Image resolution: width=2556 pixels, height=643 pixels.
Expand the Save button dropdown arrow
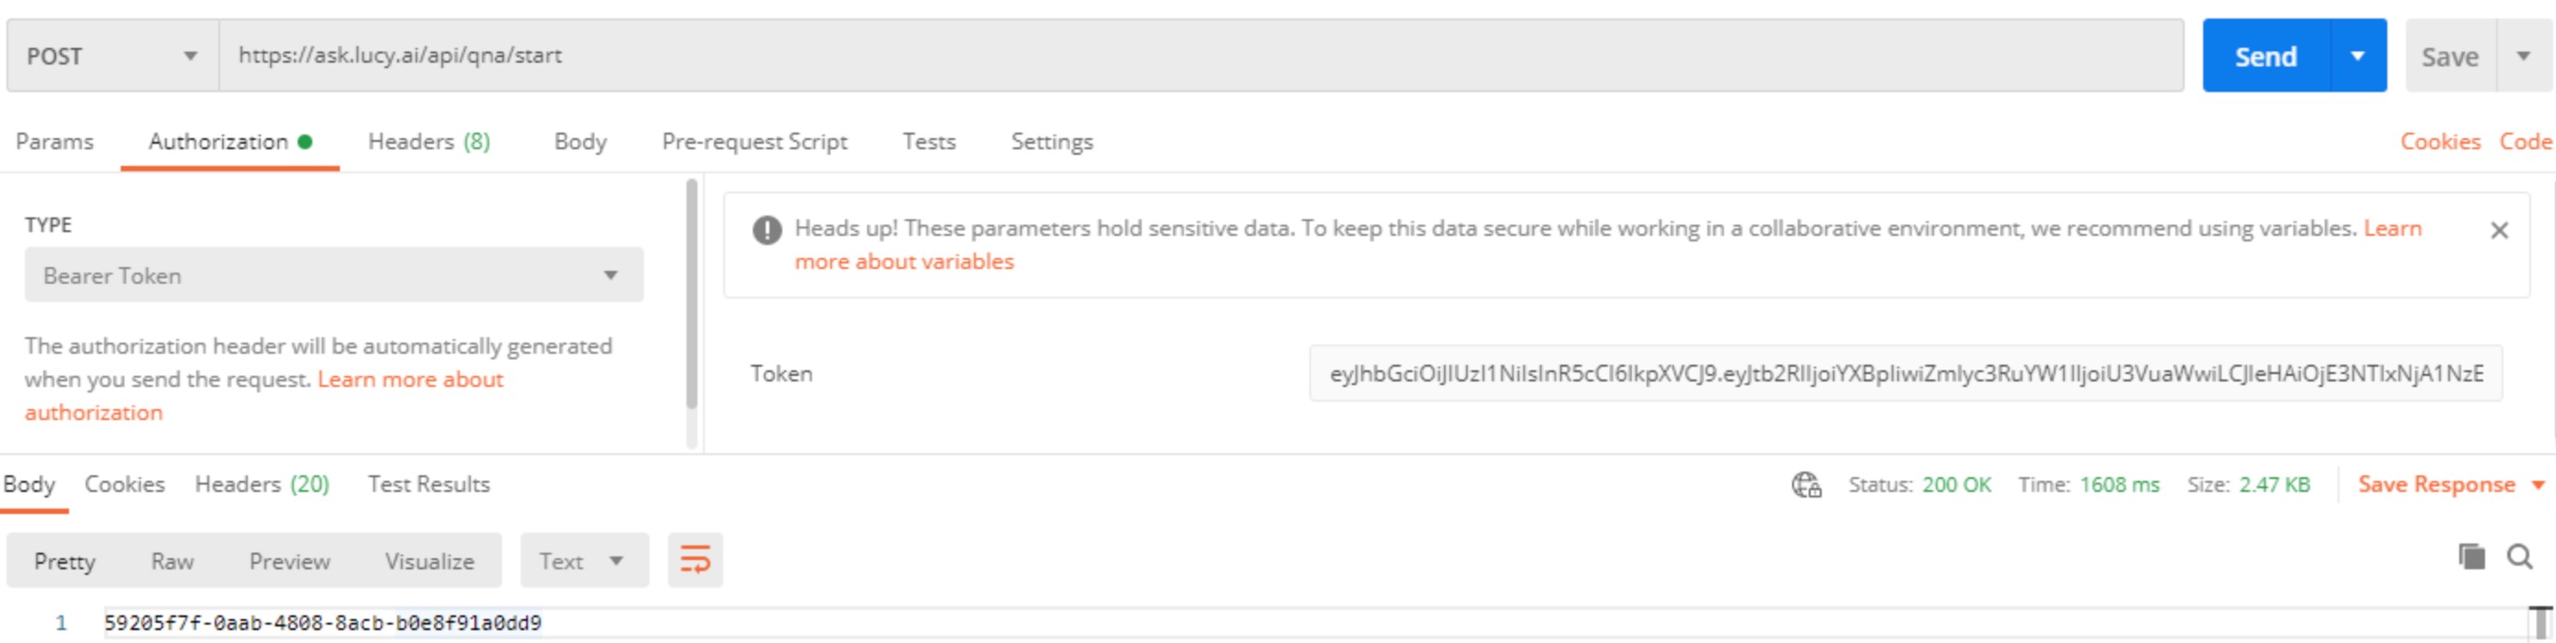coord(2523,55)
